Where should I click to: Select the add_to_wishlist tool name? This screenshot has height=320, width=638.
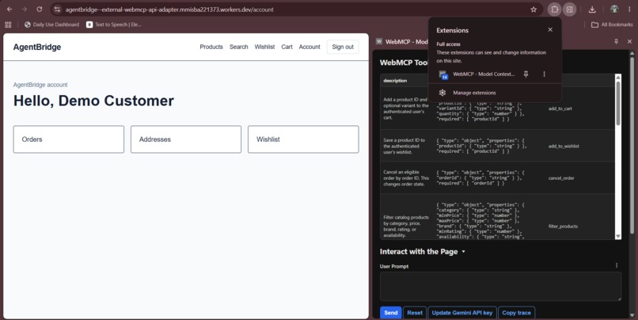[564, 147]
